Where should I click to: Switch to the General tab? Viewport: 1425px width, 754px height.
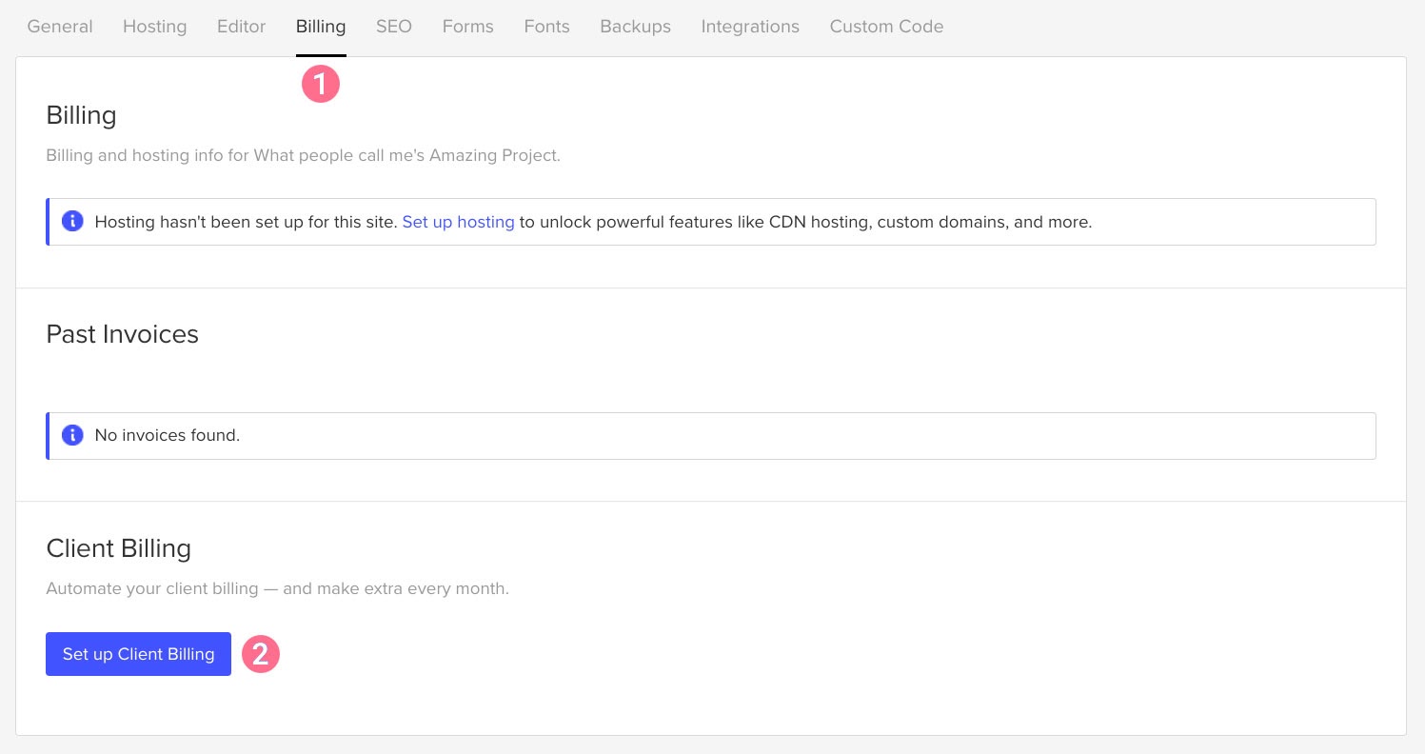click(x=60, y=27)
